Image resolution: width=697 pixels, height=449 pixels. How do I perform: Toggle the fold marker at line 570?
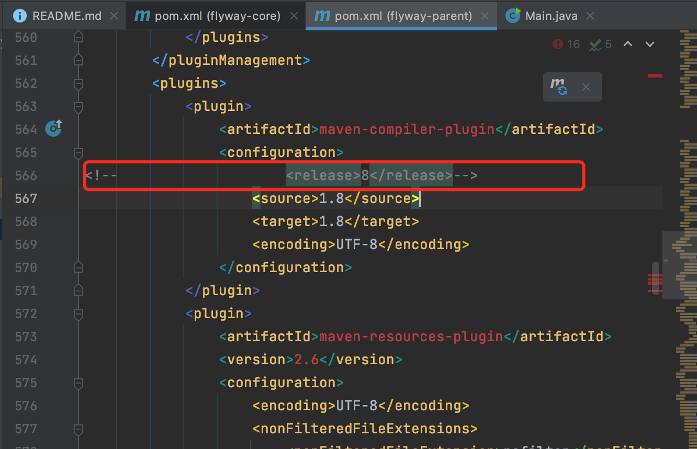tap(78, 267)
